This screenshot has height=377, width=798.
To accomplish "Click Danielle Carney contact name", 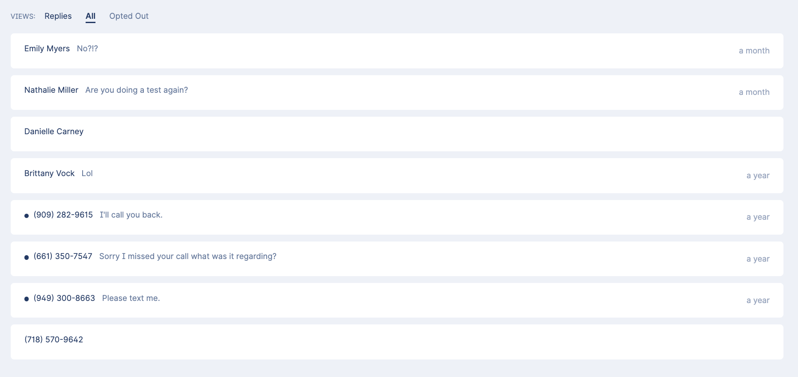I will [54, 132].
